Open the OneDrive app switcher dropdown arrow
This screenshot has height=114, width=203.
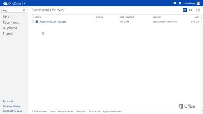25,3
